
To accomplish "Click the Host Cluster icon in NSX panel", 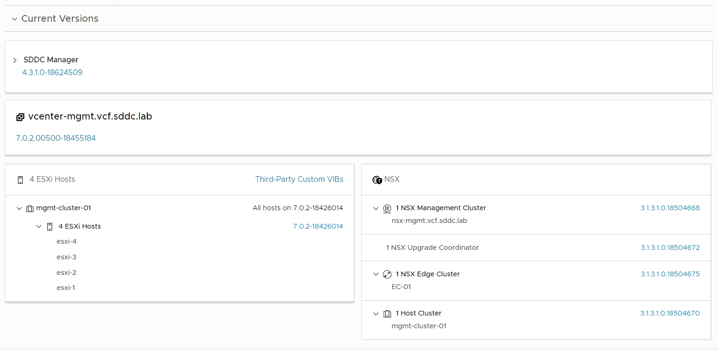I will coord(387,314).
